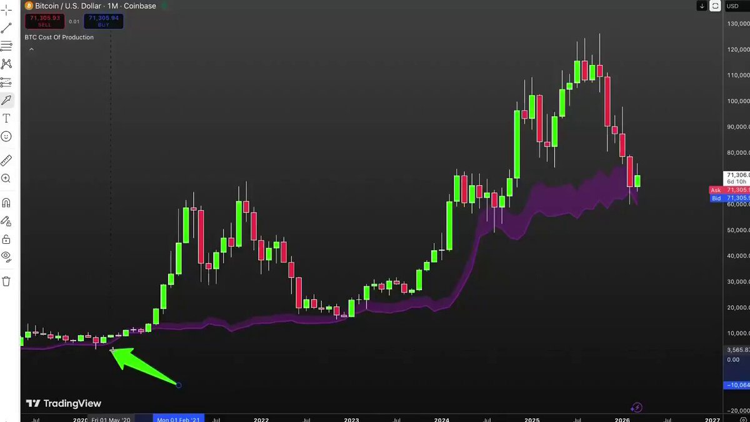Click the trash Remove objects icon
This screenshot has height=422, width=750.
point(6,281)
